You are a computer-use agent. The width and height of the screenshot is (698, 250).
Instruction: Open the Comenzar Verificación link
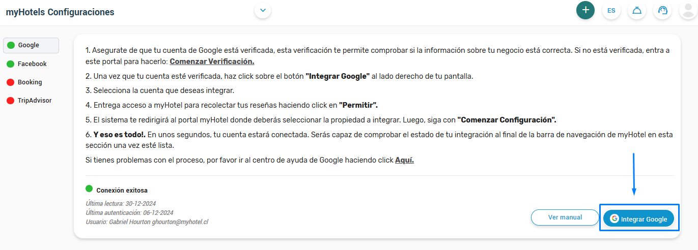click(212, 61)
